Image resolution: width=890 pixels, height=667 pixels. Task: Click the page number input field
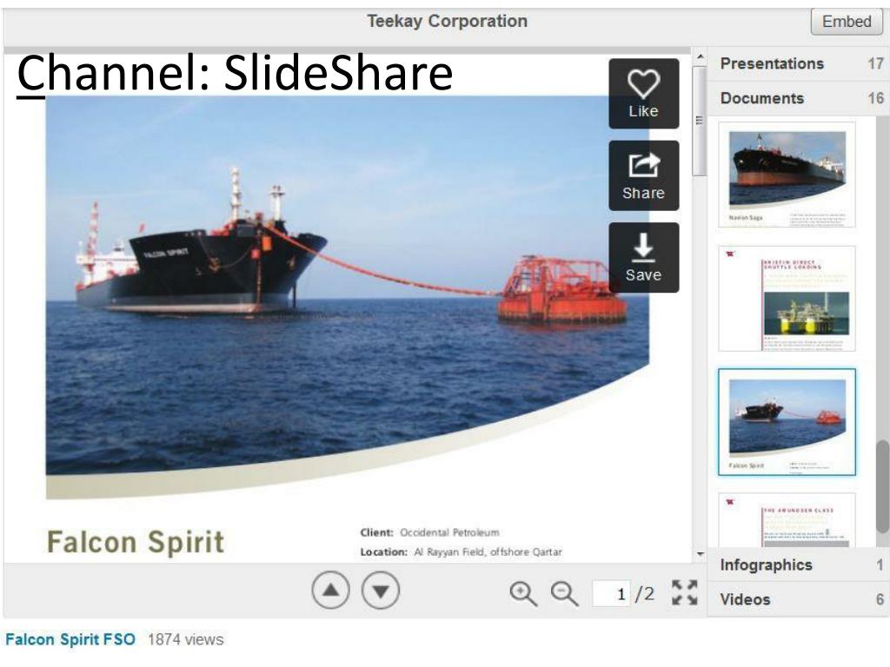611,594
